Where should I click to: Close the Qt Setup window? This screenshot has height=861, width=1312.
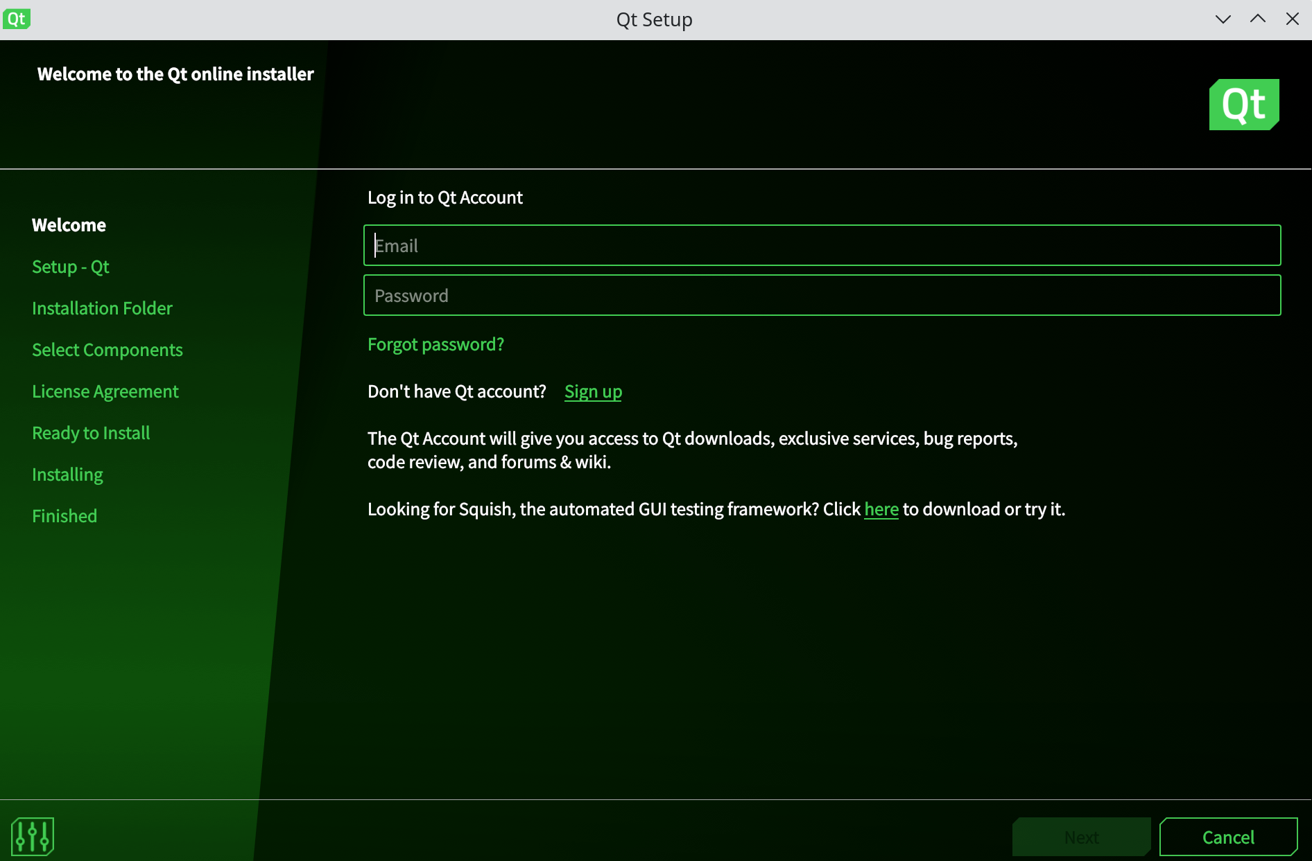pyautogui.click(x=1293, y=19)
